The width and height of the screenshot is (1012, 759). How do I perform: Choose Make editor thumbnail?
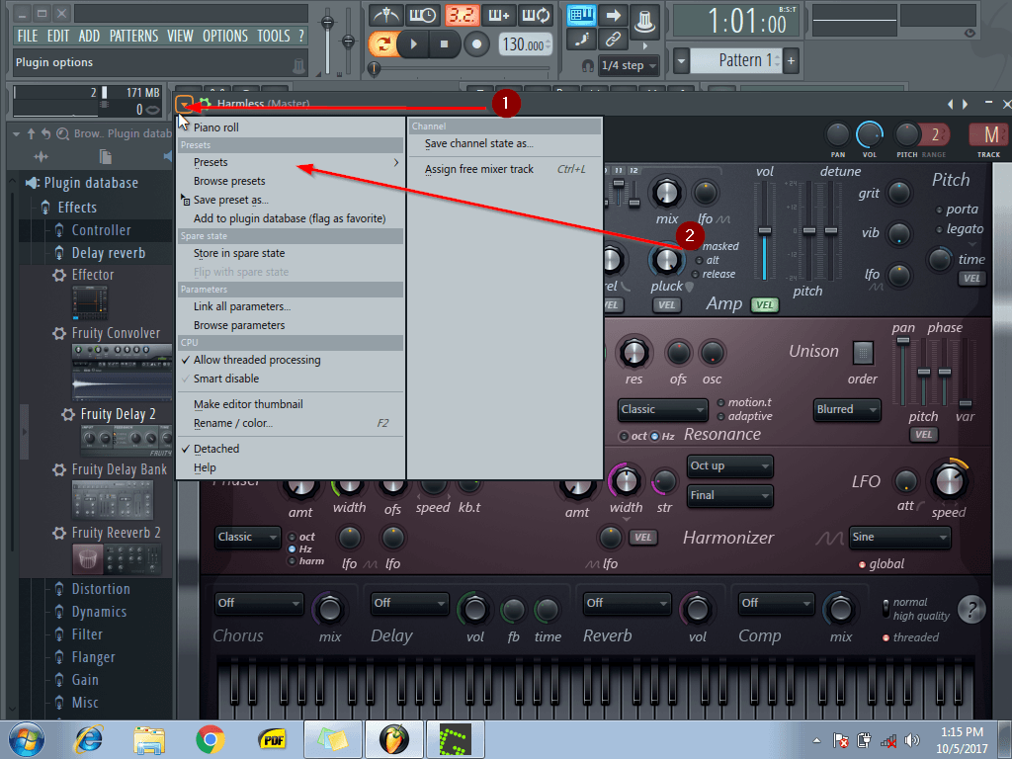[291, 404]
